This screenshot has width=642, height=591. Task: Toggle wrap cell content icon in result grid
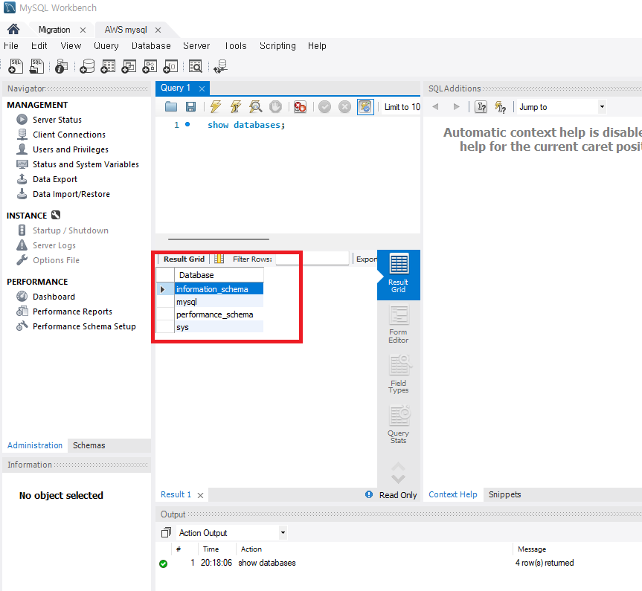(x=219, y=259)
